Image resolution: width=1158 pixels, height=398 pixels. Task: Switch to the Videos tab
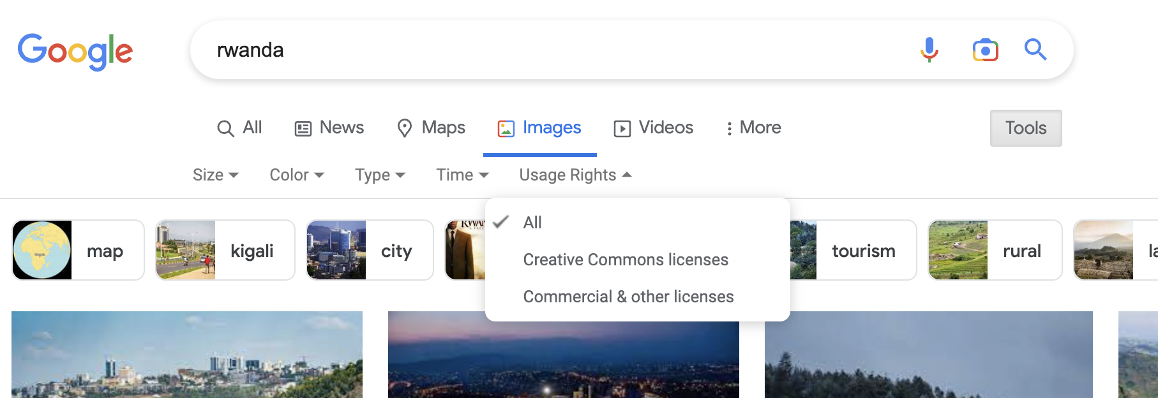[654, 128]
